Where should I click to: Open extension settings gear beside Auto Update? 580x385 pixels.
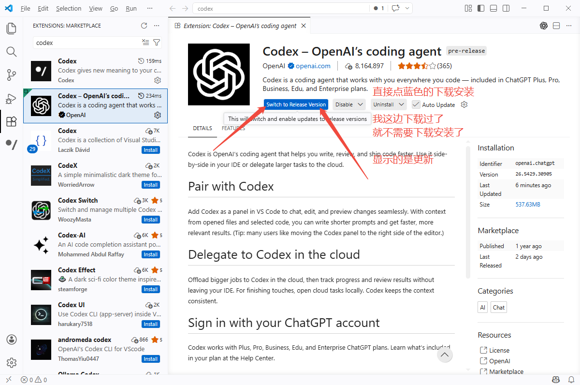[x=464, y=104]
